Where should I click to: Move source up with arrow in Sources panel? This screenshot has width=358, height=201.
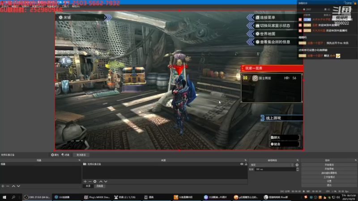click(x=101, y=181)
